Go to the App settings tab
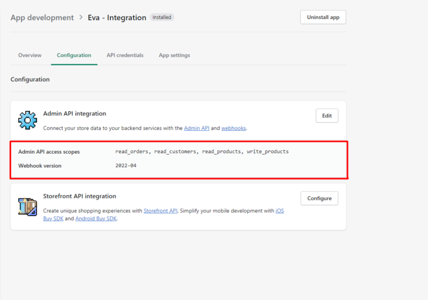Image resolution: width=428 pixels, height=300 pixels. [x=174, y=55]
